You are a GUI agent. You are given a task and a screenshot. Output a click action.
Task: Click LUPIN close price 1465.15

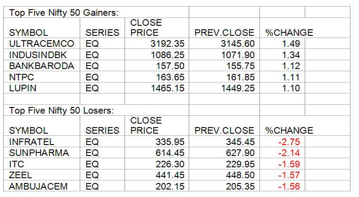point(167,88)
